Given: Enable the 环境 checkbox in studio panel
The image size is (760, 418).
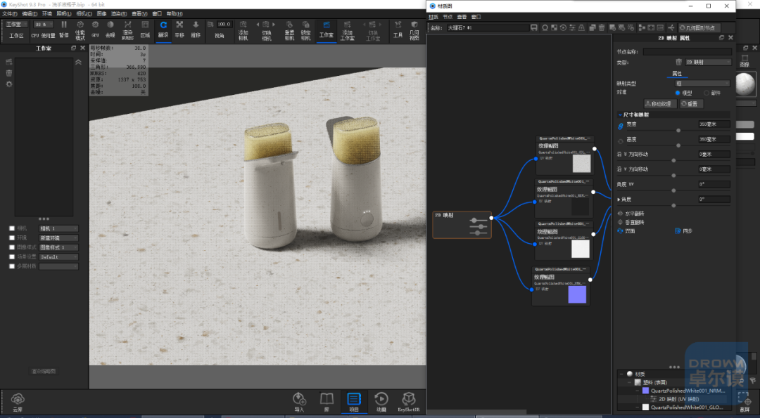Looking at the screenshot, I should tap(12, 237).
